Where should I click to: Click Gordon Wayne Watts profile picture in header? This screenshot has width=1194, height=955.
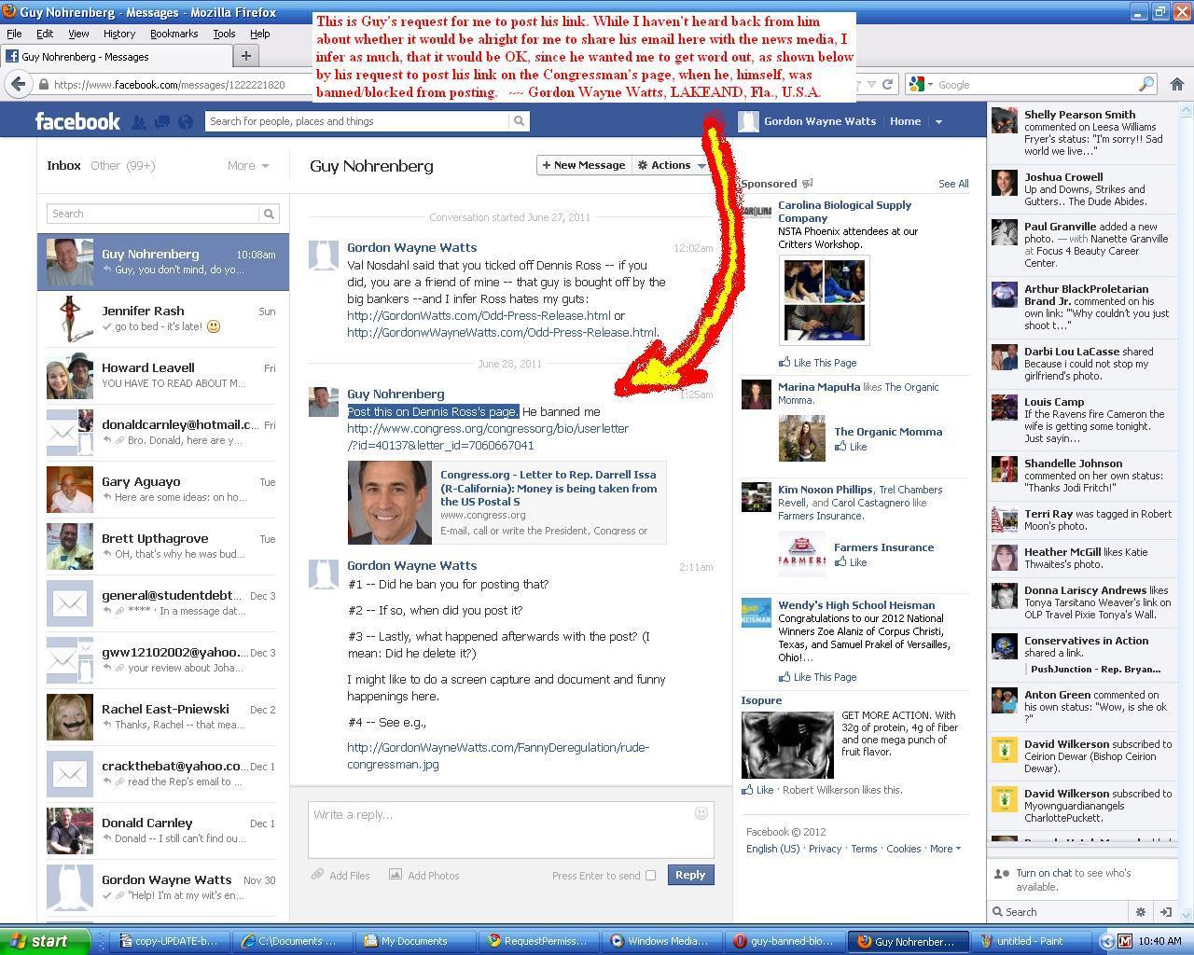coord(748,121)
